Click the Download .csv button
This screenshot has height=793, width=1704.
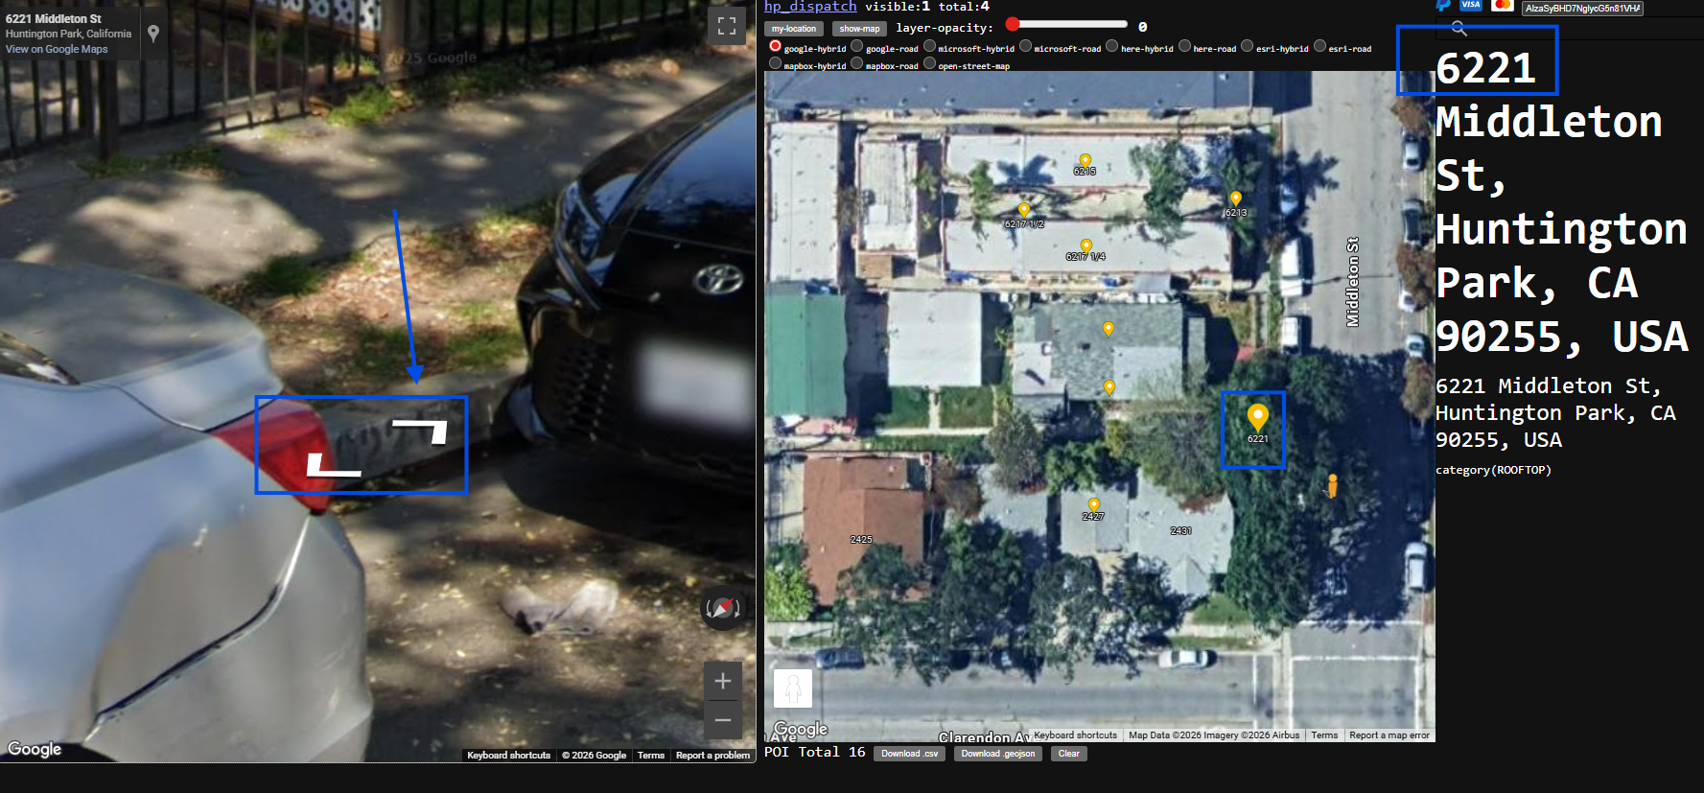click(909, 754)
